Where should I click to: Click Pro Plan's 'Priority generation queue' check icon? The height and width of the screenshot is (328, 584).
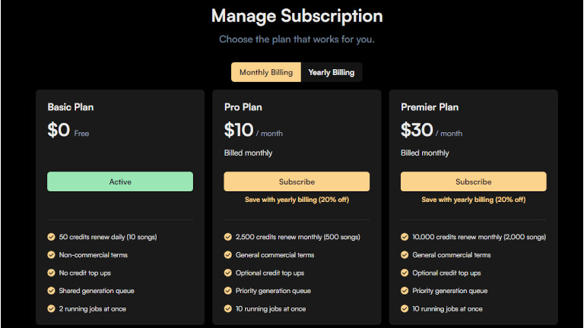(x=228, y=291)
